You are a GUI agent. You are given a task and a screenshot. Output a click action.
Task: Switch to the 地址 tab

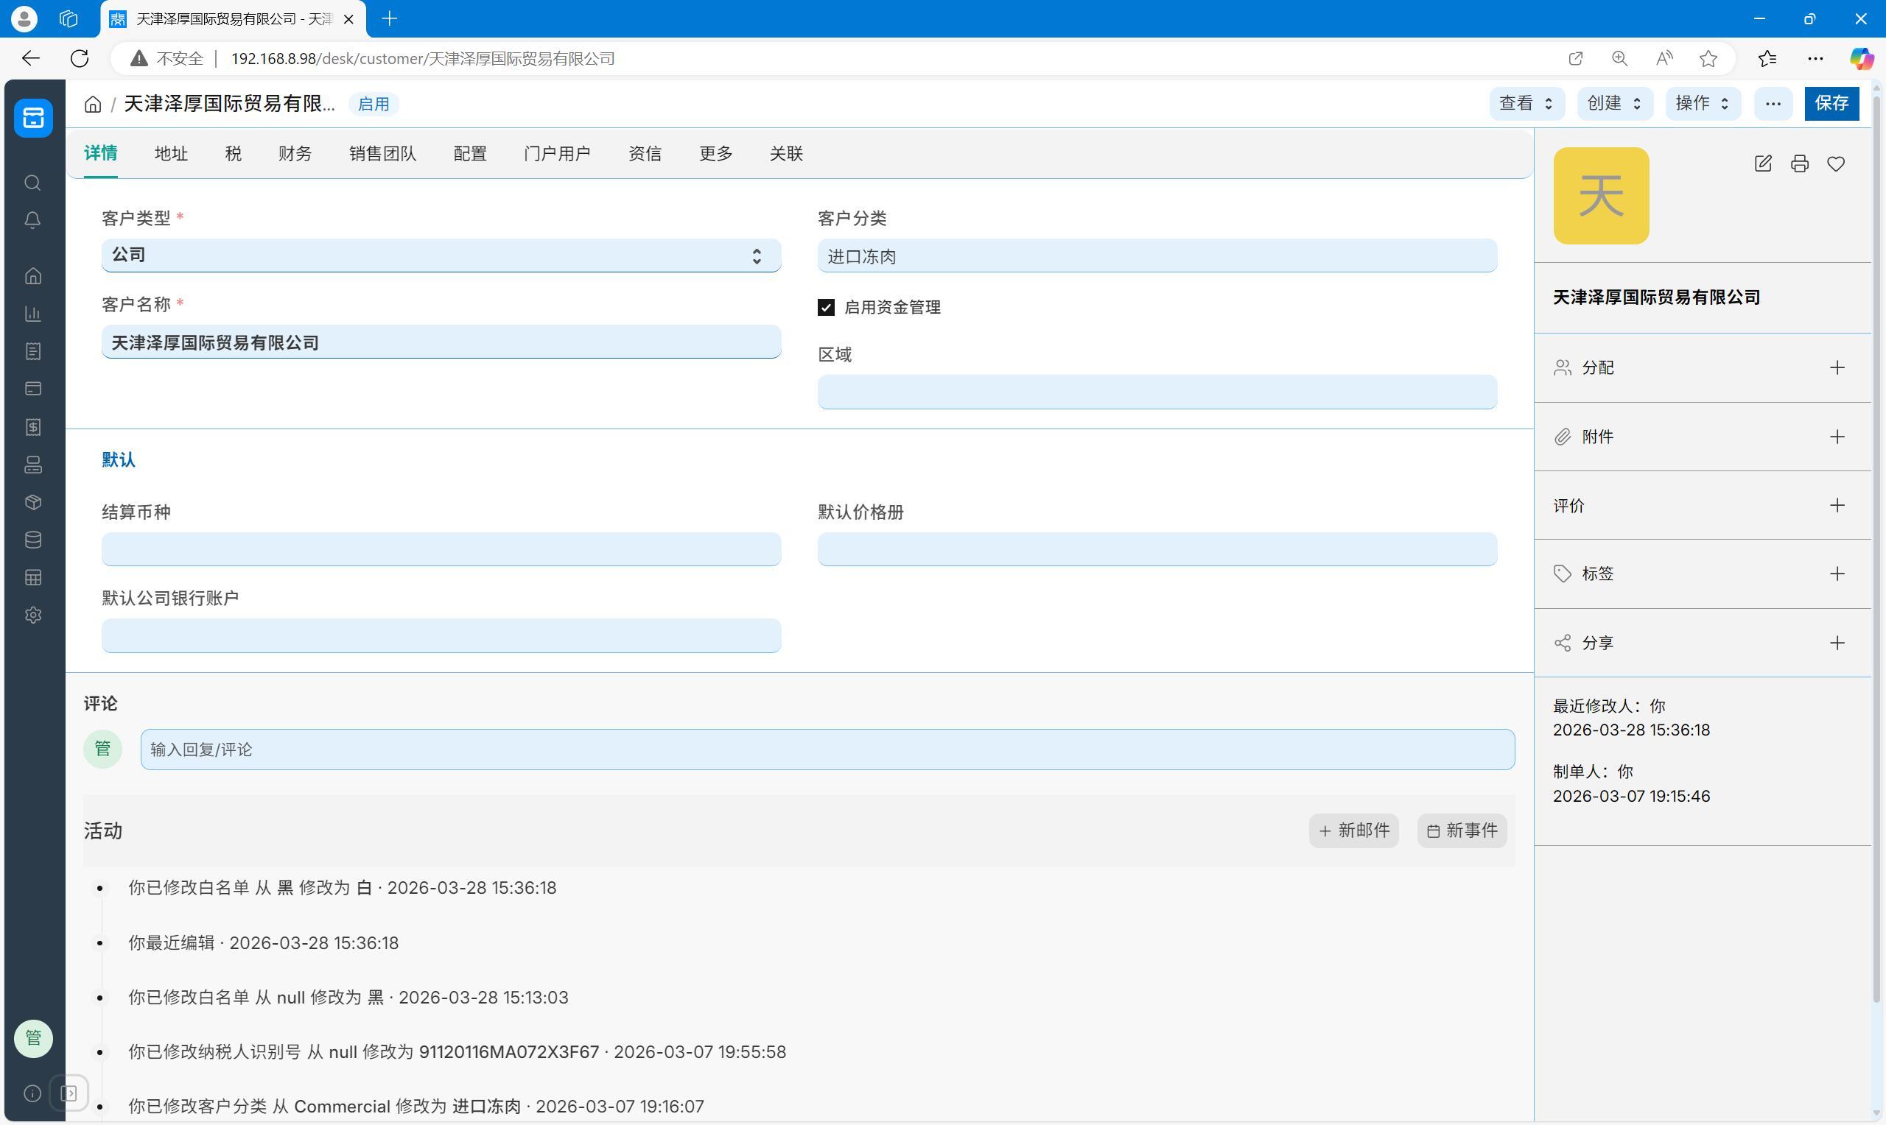[x=171, y=154]
